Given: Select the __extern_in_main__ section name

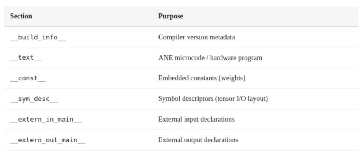Looking at the screenshot, I should point(46,119).
